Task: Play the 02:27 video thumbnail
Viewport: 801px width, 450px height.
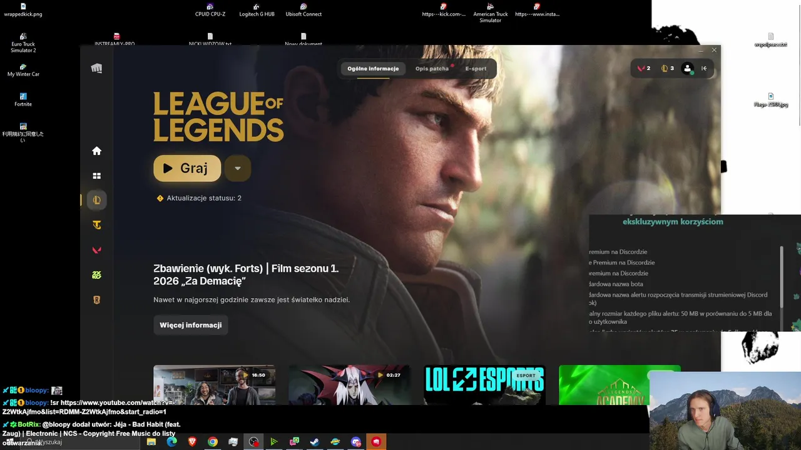Action: point(349,385)
